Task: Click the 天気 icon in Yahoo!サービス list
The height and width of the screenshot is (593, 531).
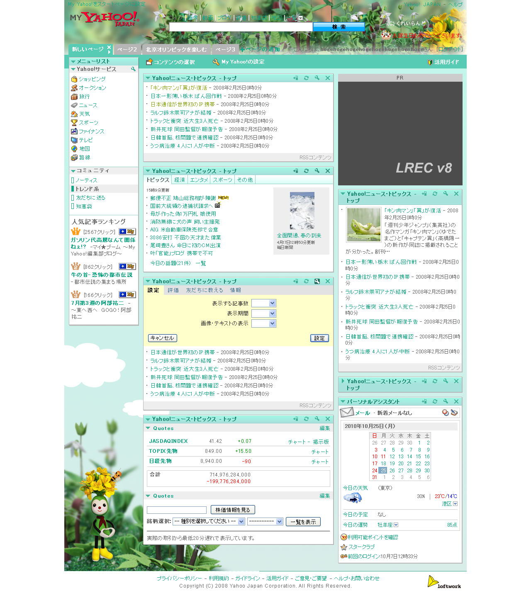Action: 74,114
